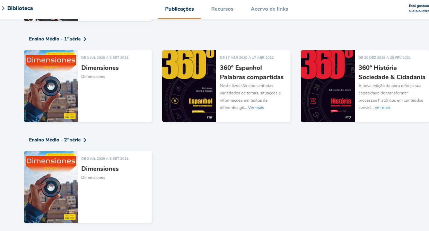Image resolution: width=429 pixels, height=231 pixels.
Task: Select 360° Espanhol Palabras compartidas title
Action: [x=252, y=72]
